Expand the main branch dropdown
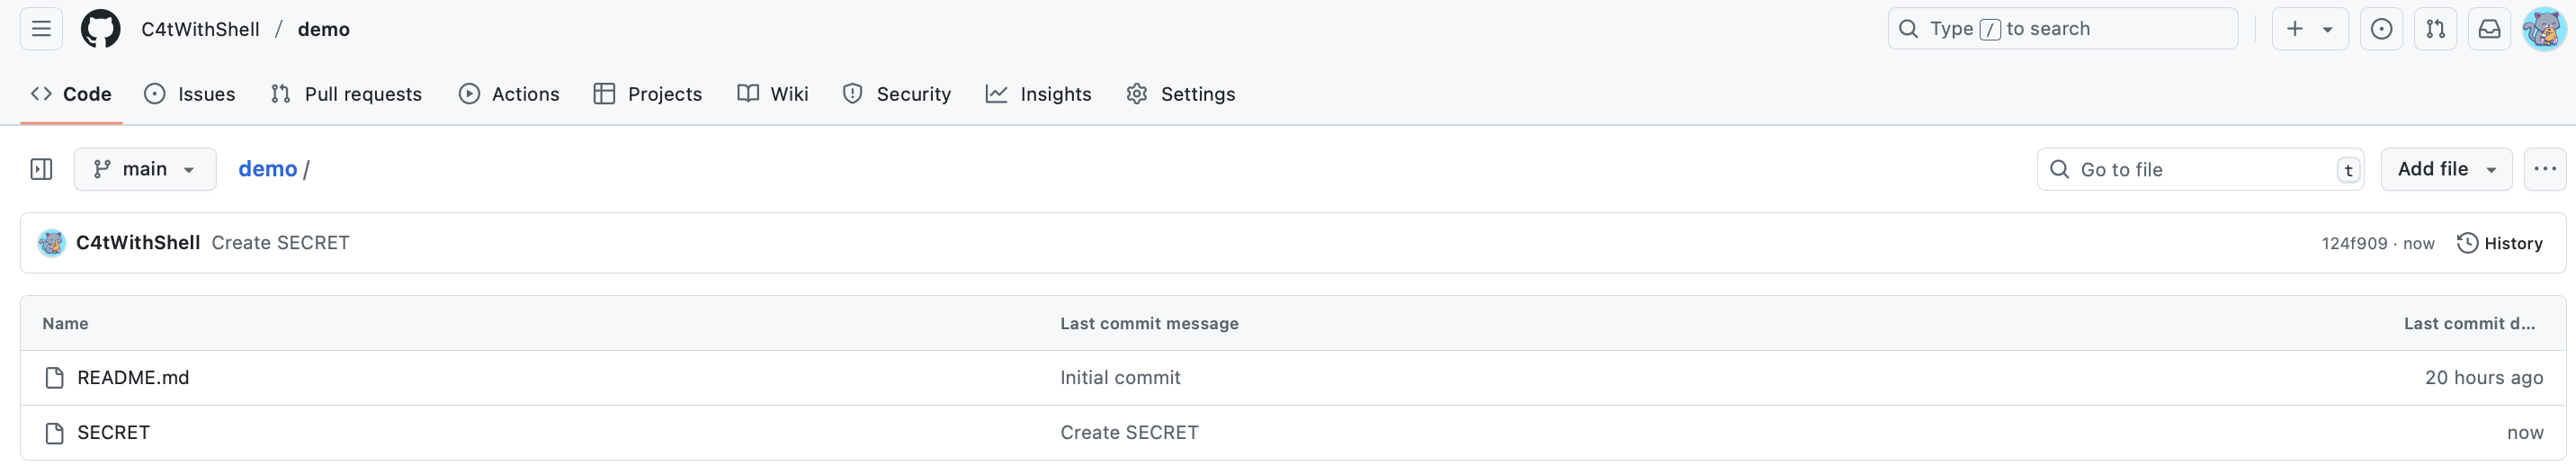The image size is (2576, 475). [145, 169]
